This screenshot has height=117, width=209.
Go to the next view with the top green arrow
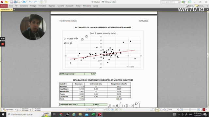(x=45, y=2)
